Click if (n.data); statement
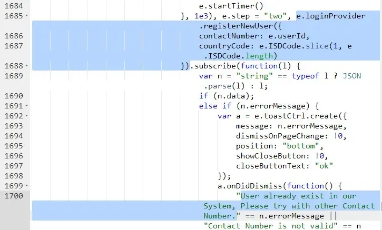This screenshot has height=230, width=382. click(227, 96)
